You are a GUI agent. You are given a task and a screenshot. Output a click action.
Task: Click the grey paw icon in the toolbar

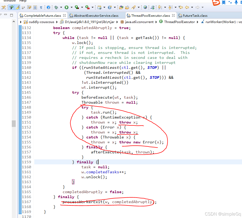pyautogui.click(x=23, y=7)
